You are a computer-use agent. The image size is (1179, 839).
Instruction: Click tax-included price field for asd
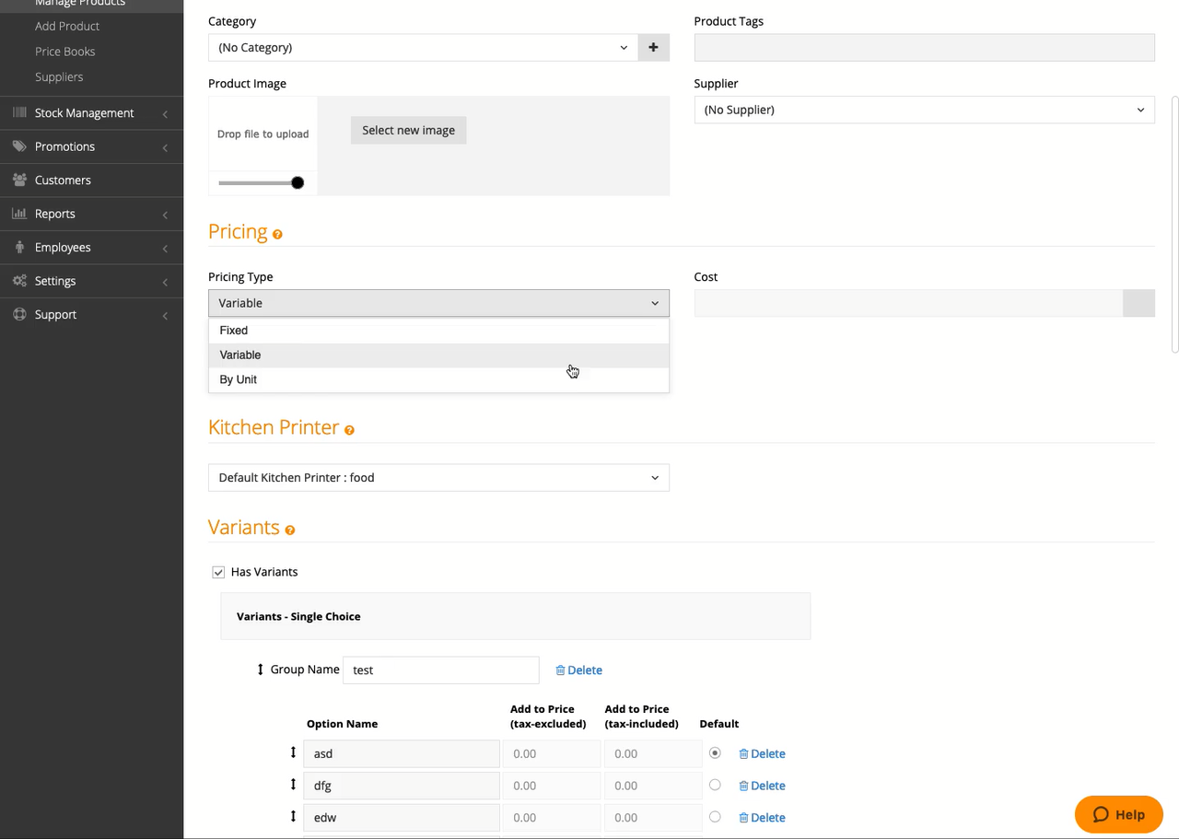pos(653,753)
